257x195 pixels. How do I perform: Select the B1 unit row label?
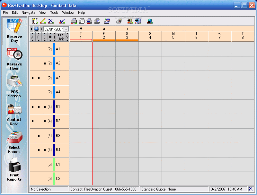(58, 107)
